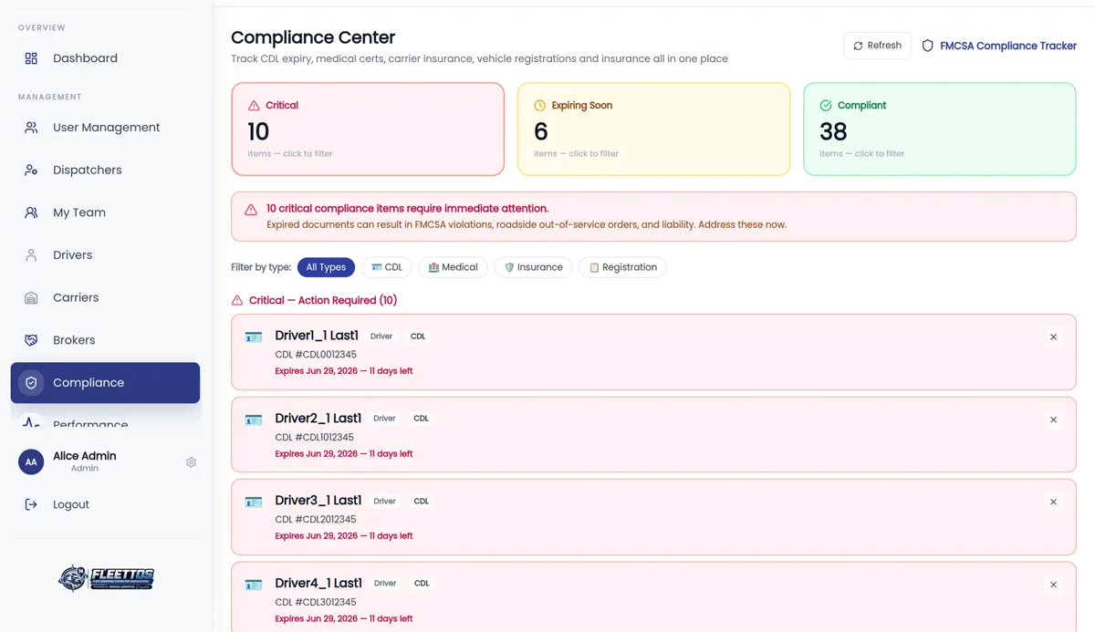Dismiss the Driver2_1 Last1 item
Screen dimensions: 1095x632
tap(1053, 420)
